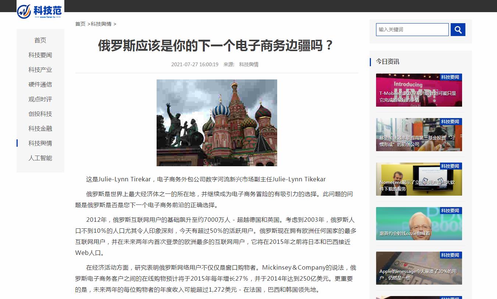The width and height of the screenshot is (497, 299).
Task: Select 硬件通信 from the sidebar
Action: [40, 85]
